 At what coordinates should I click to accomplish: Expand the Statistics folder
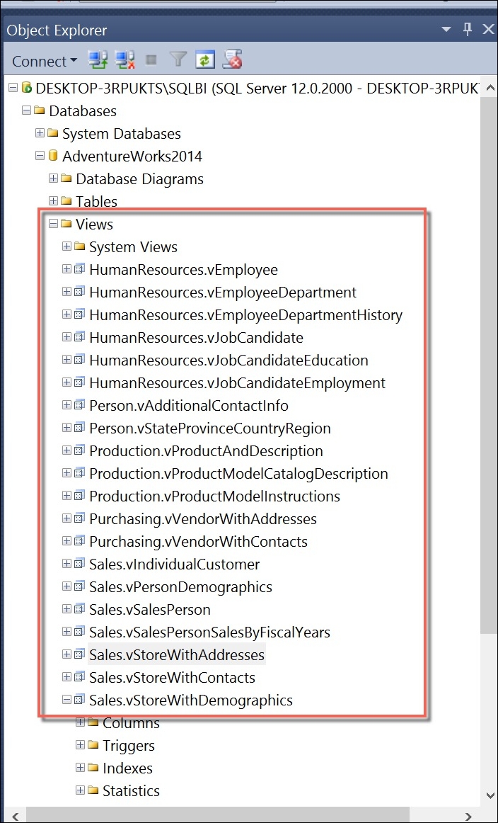(80, 790)
